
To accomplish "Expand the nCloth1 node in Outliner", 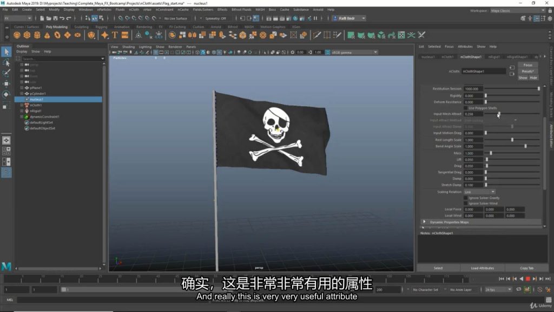I will [22, 105].
